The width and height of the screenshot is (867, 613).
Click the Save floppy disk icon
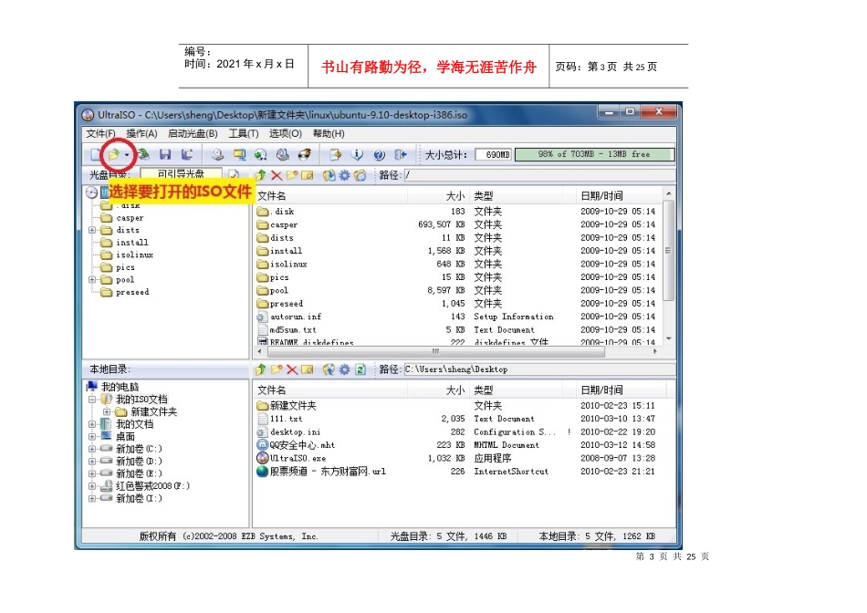click(x=165, y=155)
